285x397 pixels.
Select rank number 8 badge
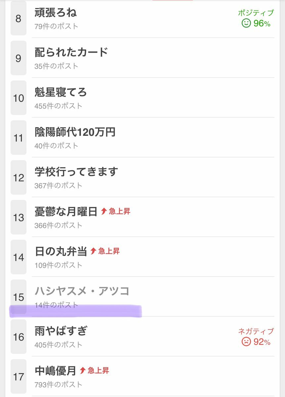tap(19, 18)
